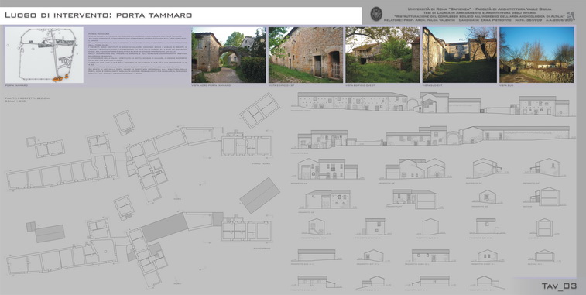Screen dimensions: 586x295
Task: Click the Sapienza university seal logo
Action: [x=376, y=14]
